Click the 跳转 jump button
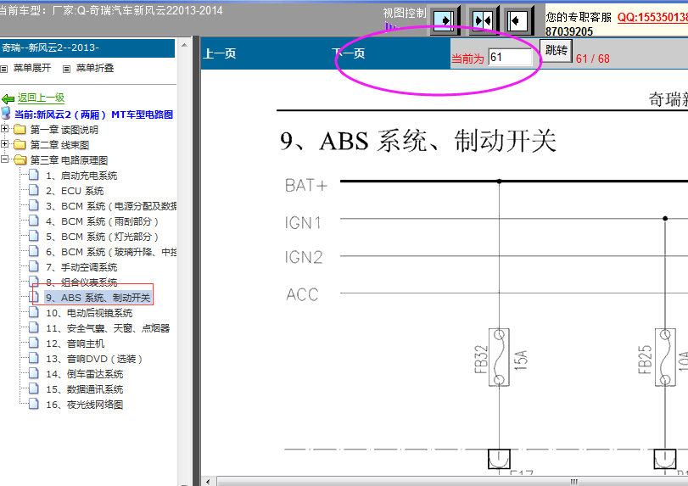Image resolution: width=688 pixels, height=486 pixels. (x=556, y=50)
